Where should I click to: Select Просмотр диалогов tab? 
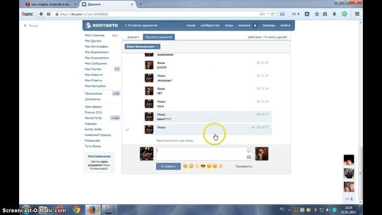point(159,37)
